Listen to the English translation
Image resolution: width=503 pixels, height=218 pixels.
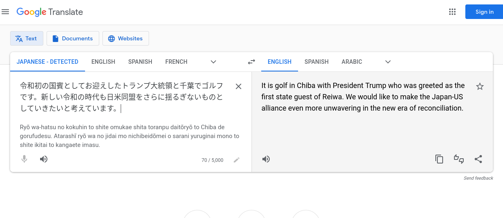tap(266, 159)
